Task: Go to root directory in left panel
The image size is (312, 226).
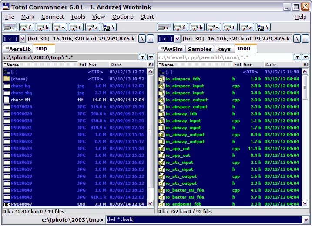Action: click(x=142, y=39)
